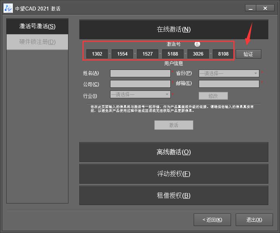Select the 激活号激活(S) tab
The height and width of the screenshot is (233, 280).
37,26
